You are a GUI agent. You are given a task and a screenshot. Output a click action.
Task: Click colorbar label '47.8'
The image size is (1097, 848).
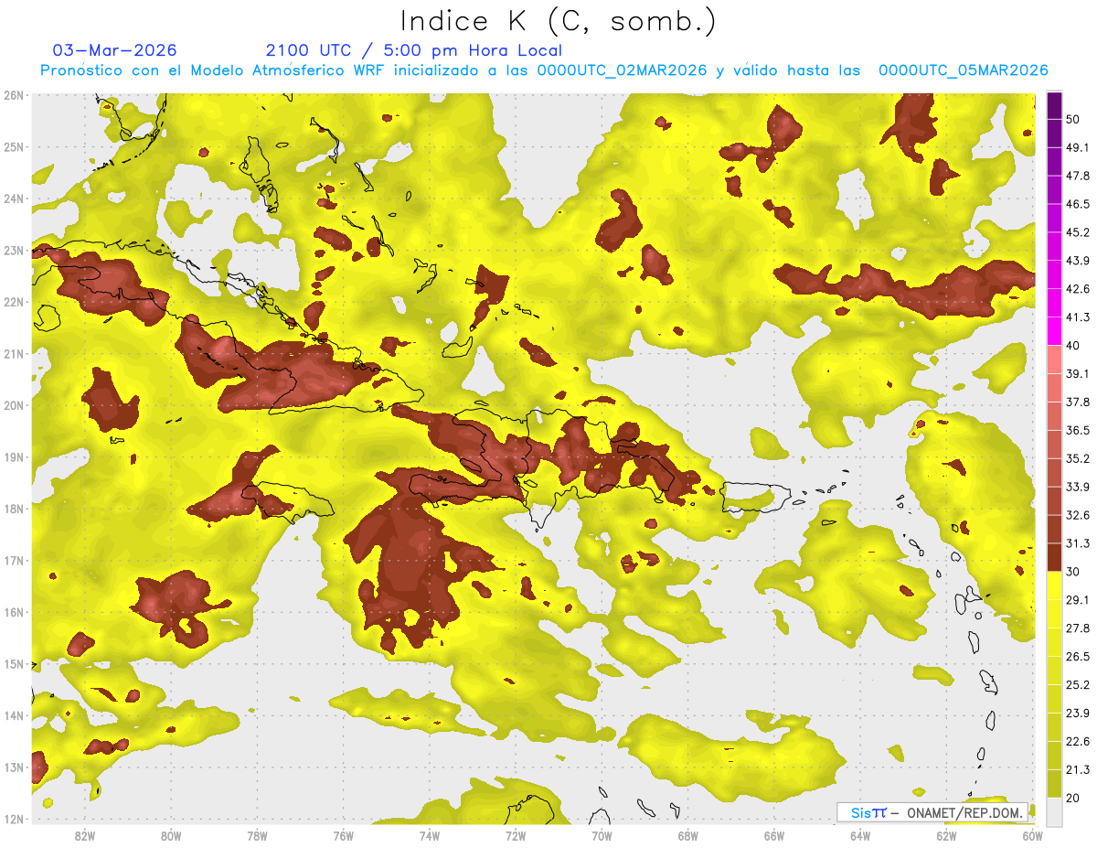(x=1078, y=176)
